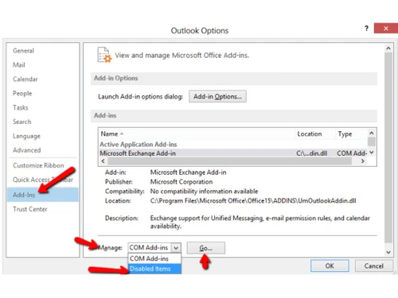Click the main pane vertical scrollbar thumb

pos(388,148)
